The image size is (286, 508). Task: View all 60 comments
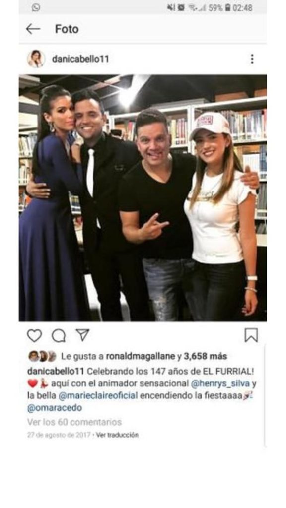click(x=74, y=422)
